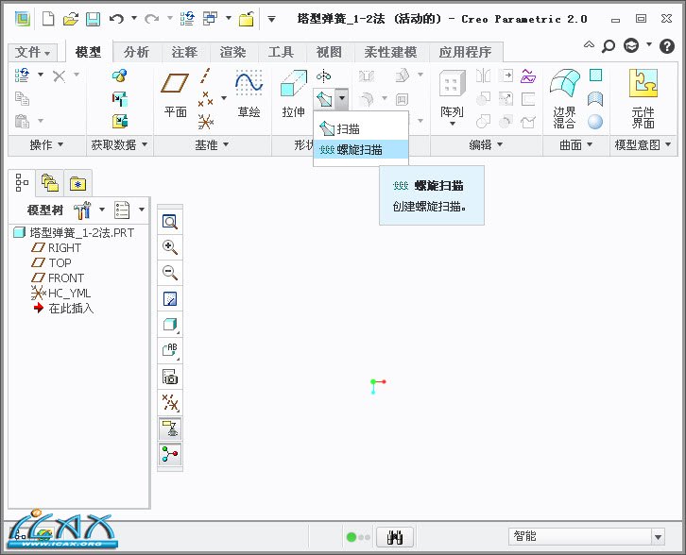Expand the Surfaces (曲面) group
This screenshot has width=686, height=555.
pyautogui.click(x=576, y=145)
